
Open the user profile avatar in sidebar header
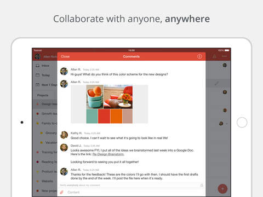[x=37, y=56]
